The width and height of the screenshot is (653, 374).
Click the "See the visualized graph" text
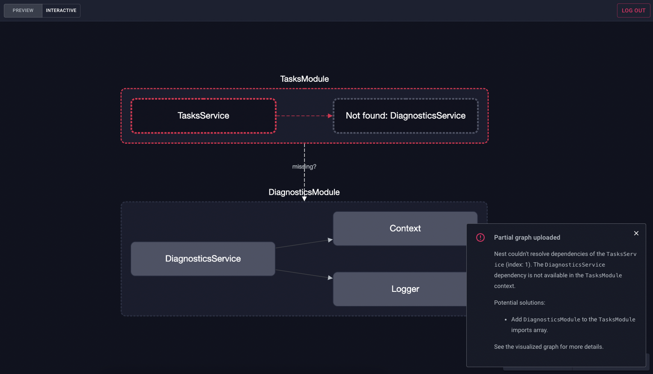coord(549,347)
